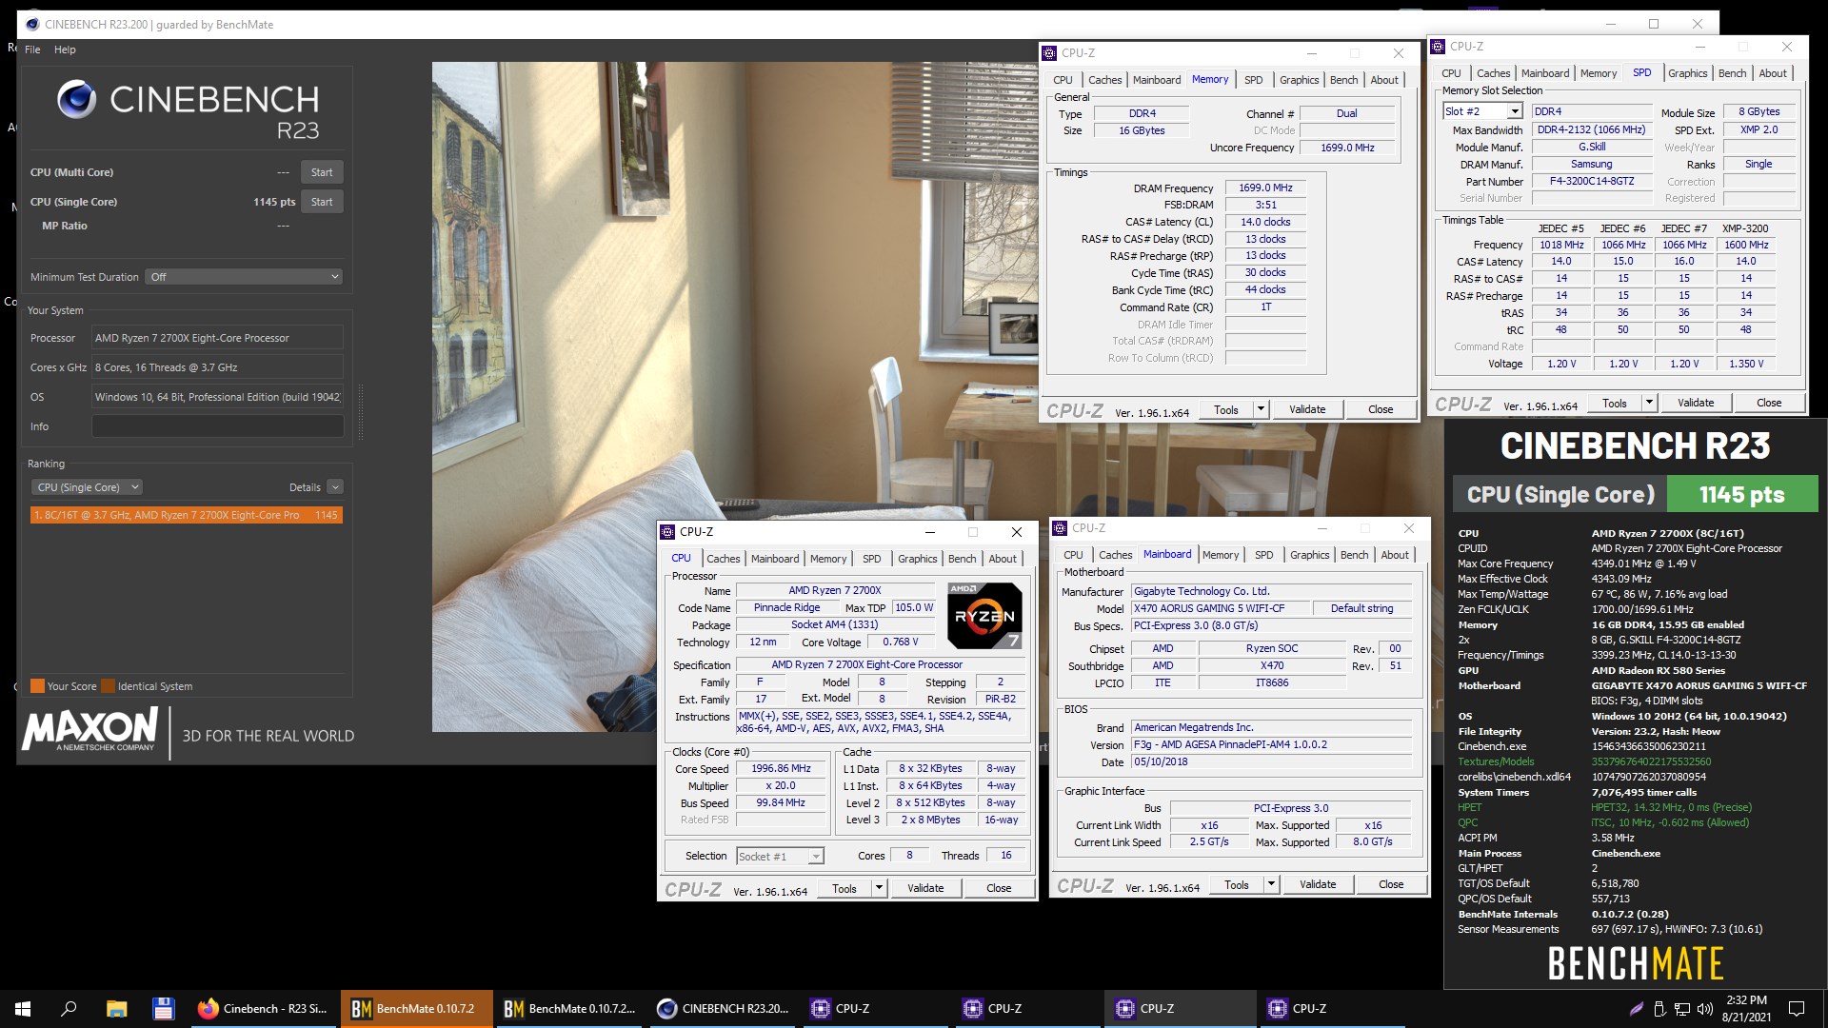Open Tools dropdown arrow in SPD window
The height and width of the screenshot is (1028, 1828).
pyautogui.click(x=1649, y=403)
